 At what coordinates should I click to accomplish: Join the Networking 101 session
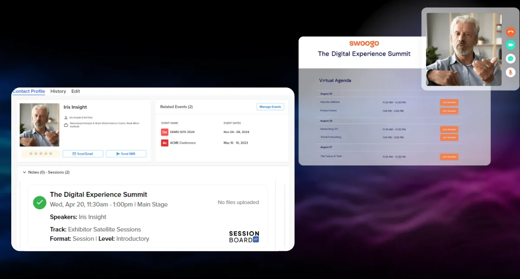[449, 130]
